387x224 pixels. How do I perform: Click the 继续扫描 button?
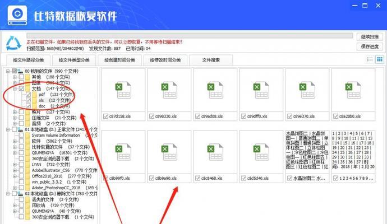click(x=371, y=36)
